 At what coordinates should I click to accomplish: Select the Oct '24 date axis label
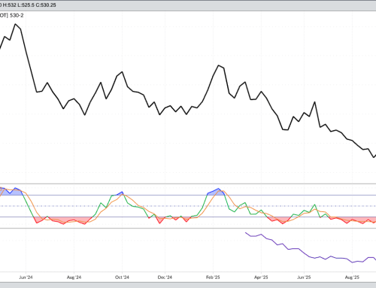pyautogui.click(x=122, y=277)
